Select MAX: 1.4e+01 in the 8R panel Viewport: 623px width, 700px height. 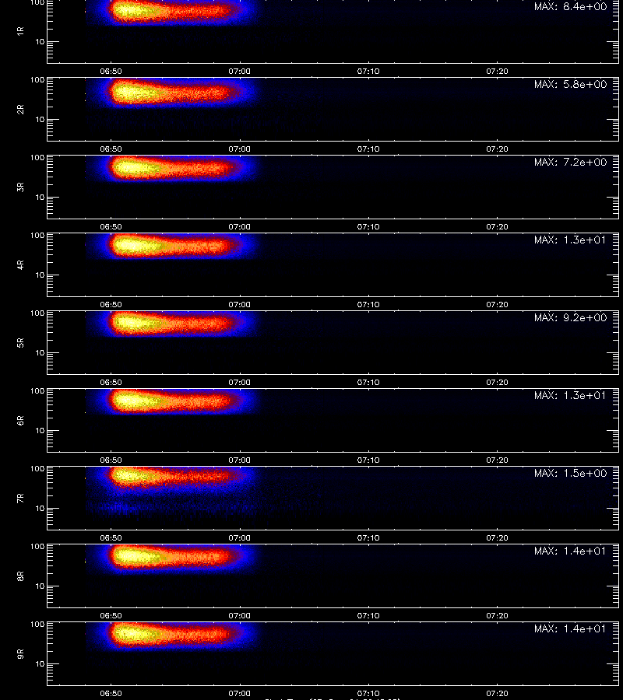(x=570, y=551)
